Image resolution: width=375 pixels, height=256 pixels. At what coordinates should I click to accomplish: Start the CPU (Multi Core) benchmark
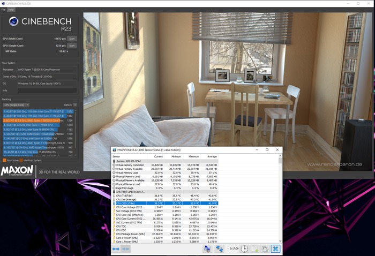(72, 39)
